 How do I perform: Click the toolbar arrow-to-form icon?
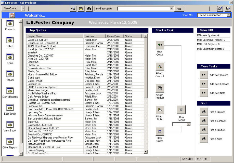[x=73, y=9]
